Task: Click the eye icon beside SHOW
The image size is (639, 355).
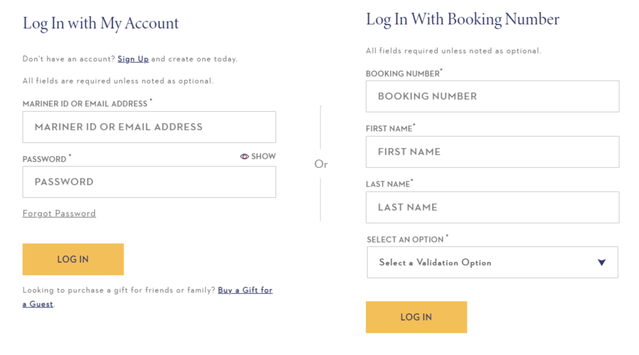Action: click(x=244, y=157)
